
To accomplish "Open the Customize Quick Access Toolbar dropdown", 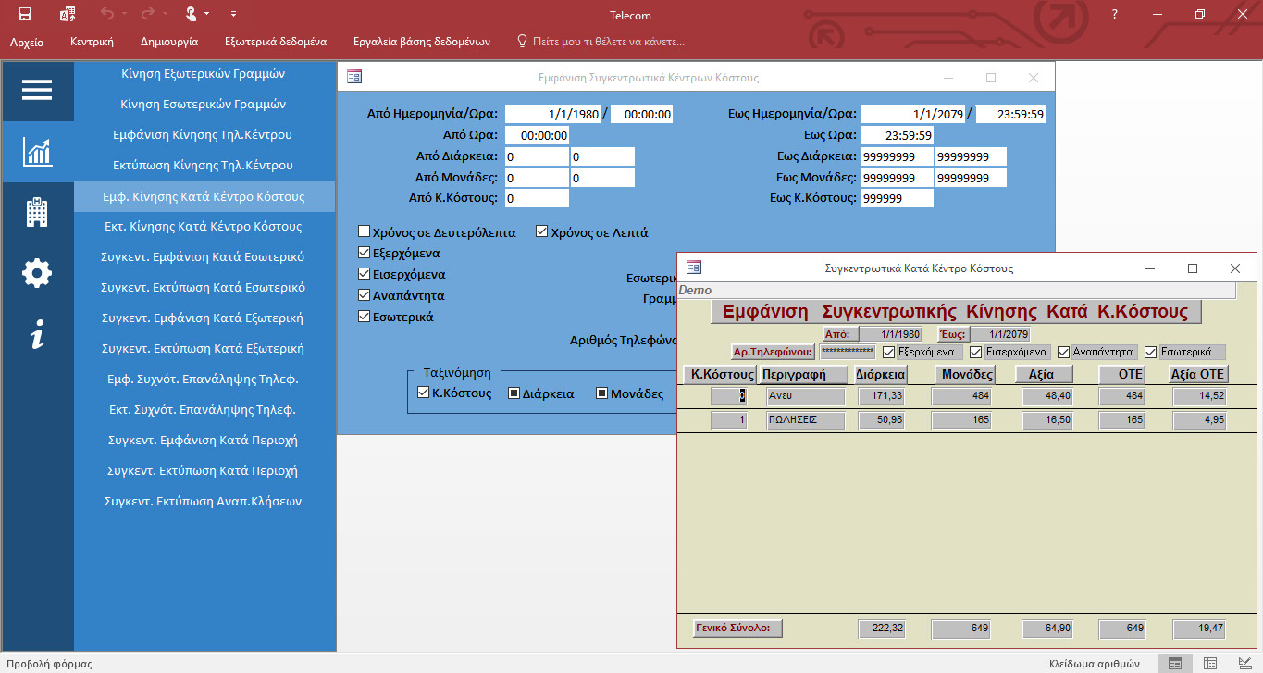I will click(x=233, y=14).
